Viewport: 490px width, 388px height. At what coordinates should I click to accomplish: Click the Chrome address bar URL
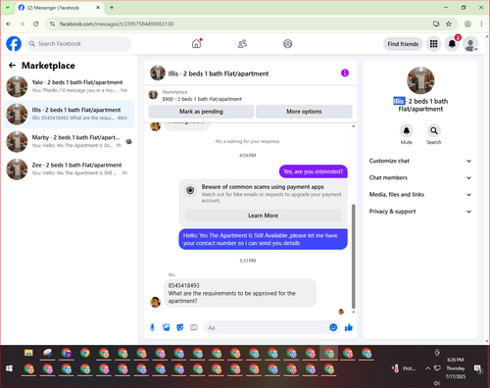(x=117, y=24)
